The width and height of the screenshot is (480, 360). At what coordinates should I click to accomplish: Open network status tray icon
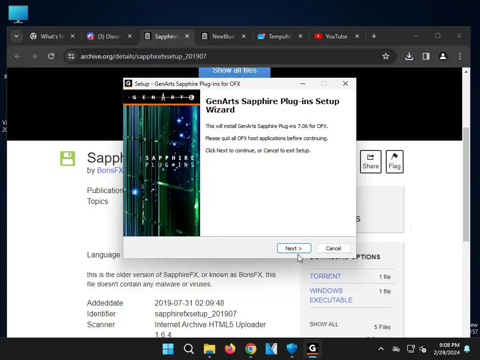(x=411, y=349)
